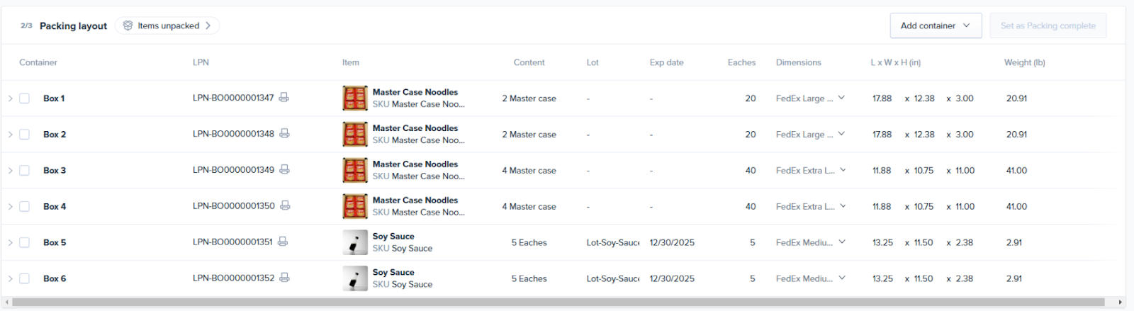
Task: Open the Add container dropdown
Action: (936, 26)
